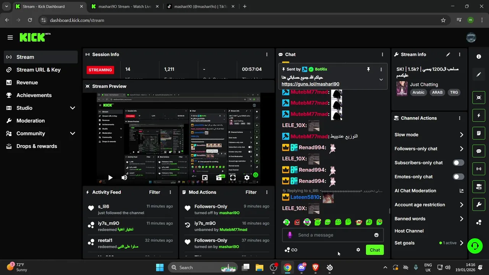The width and height of the screenshot is (489, 275).
Task: Open Stream info three-dot options
Action: 460,55
